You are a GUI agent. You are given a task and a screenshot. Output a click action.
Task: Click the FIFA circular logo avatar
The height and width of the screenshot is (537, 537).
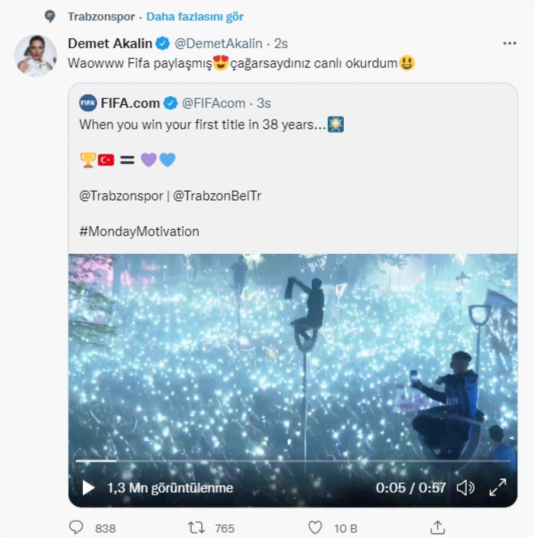[x=88, y=103]
